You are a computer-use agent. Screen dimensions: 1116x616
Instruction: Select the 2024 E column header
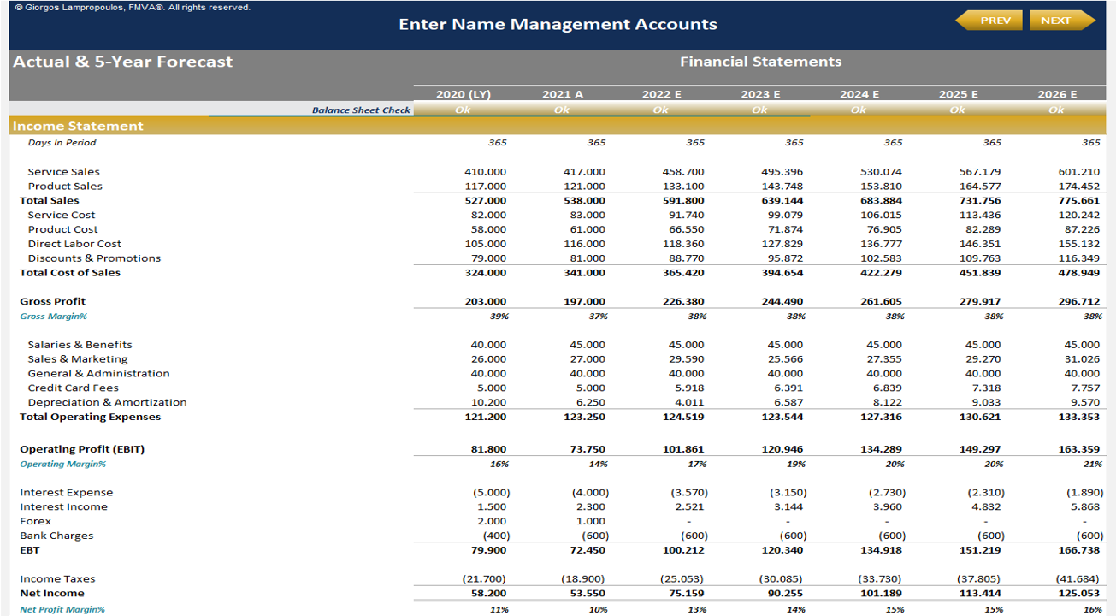click(859, 94)
